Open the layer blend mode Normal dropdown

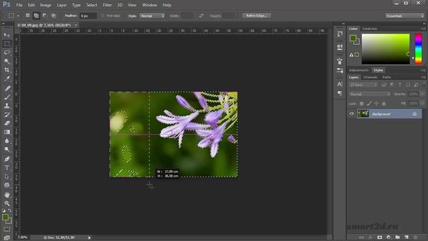tap(369, 94)
